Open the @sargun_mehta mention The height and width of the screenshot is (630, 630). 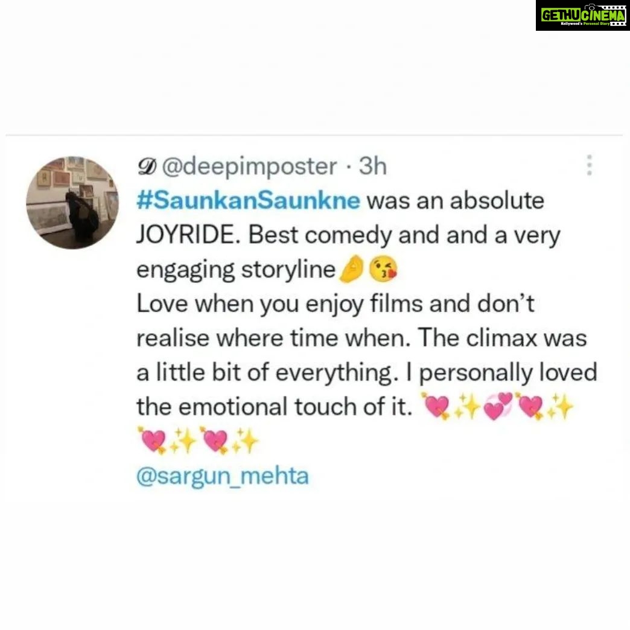[x=223, y=476]
